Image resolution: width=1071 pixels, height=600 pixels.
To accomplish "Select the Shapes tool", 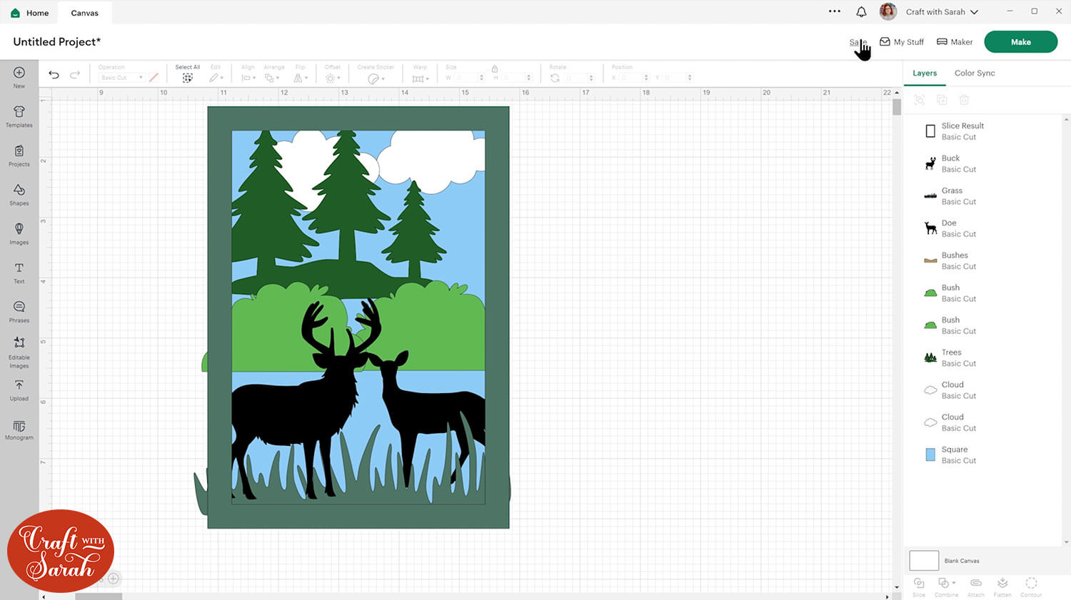I will tap(19, 193).
